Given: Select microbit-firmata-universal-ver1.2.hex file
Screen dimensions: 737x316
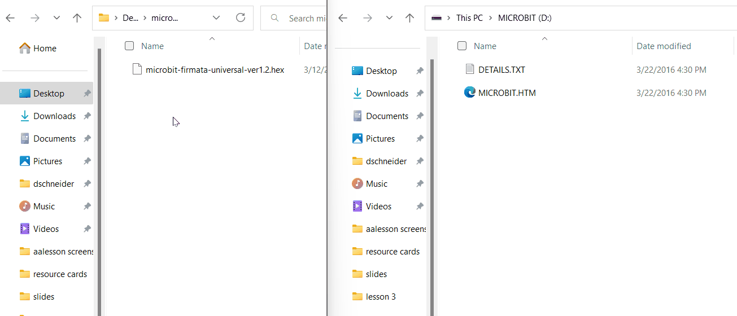Looking at the screenshot, I should click(x=215, y=70).
